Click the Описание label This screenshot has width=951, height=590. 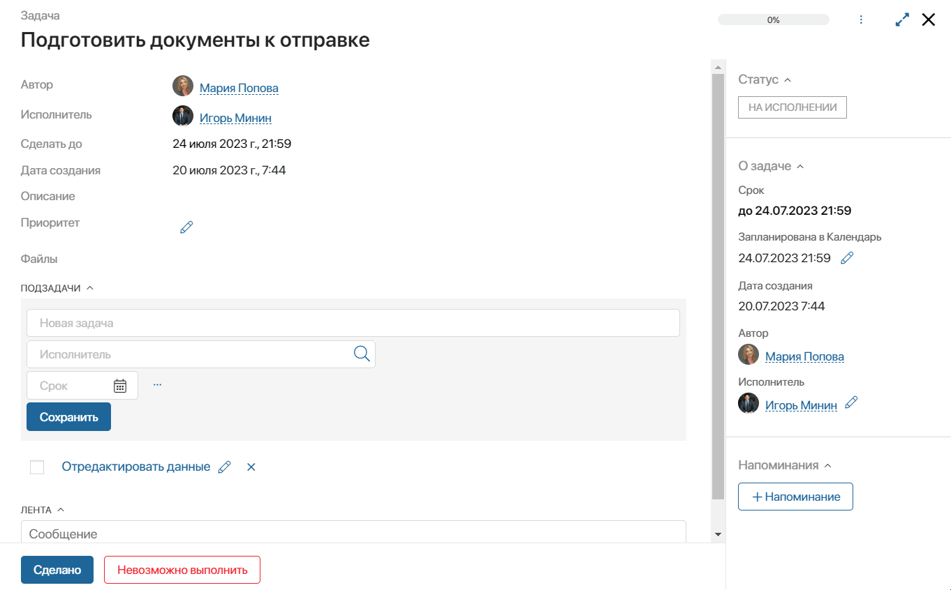[x=47, y=196]
